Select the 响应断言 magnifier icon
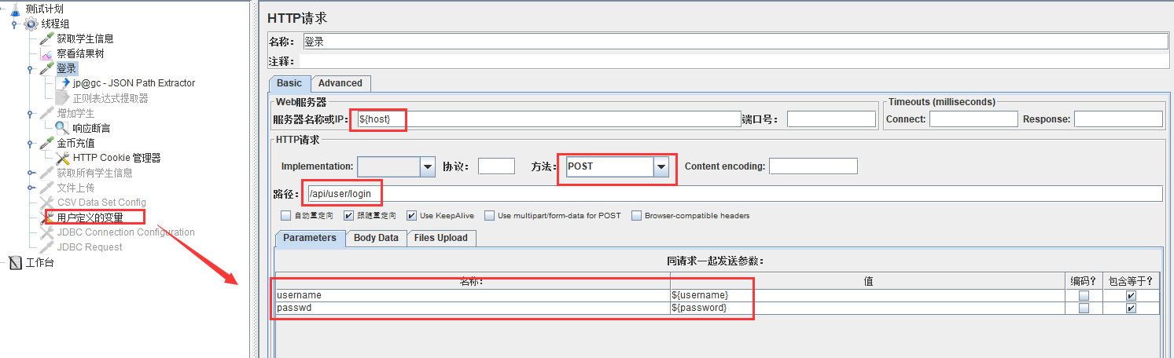This screenshot has width=1174, height=358. [62, 128]
